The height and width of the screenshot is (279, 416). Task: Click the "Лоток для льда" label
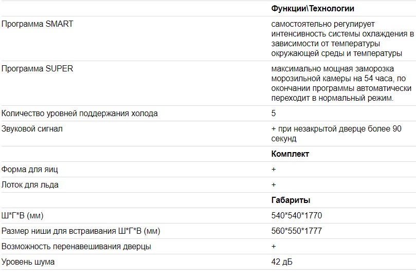pyautogui.click(x=30, y=184)
